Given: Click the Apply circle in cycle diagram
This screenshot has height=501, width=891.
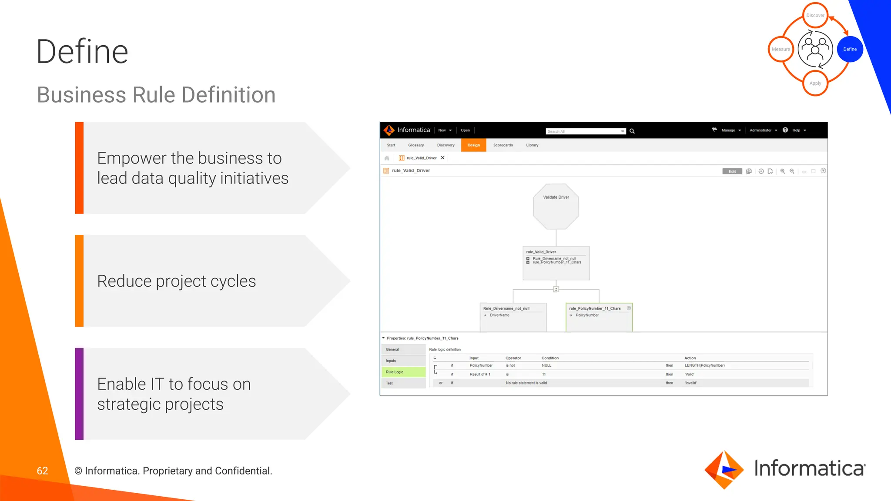Looking at the screenshot, I should (815, 83).
